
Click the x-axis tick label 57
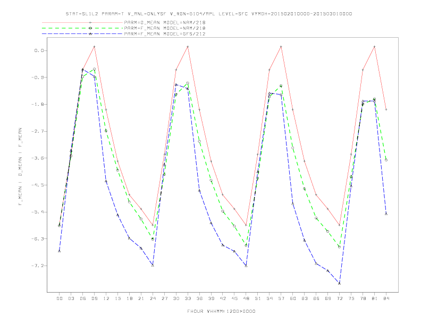pyautogui.click(x=281, y=298)
